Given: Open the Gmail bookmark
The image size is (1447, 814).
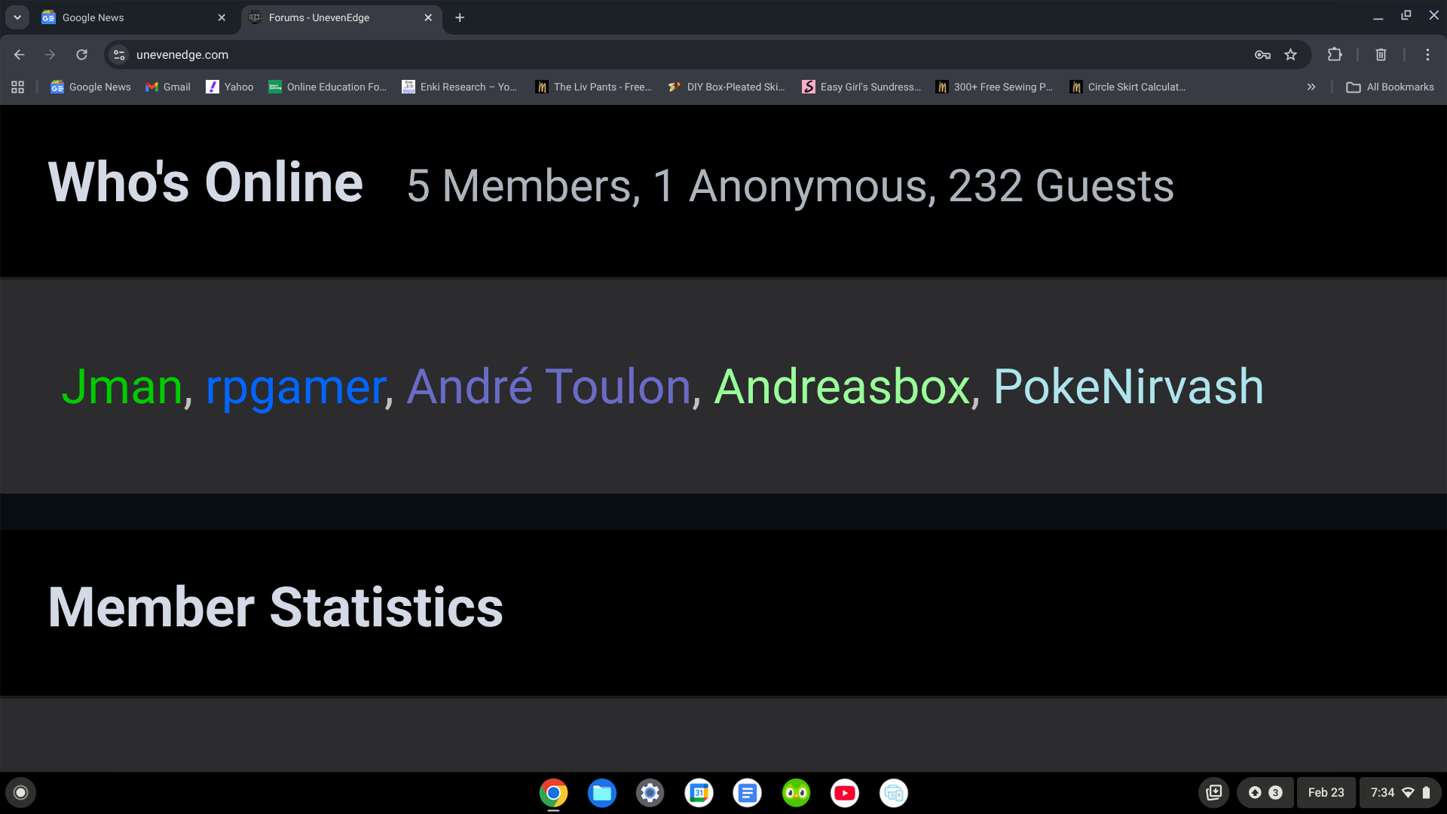Looking at the screenshot, I should pos(168,87).
